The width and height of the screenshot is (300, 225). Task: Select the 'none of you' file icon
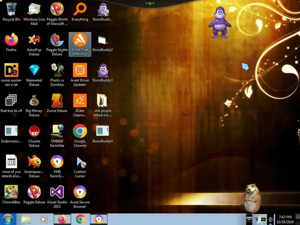pos(11,166)
